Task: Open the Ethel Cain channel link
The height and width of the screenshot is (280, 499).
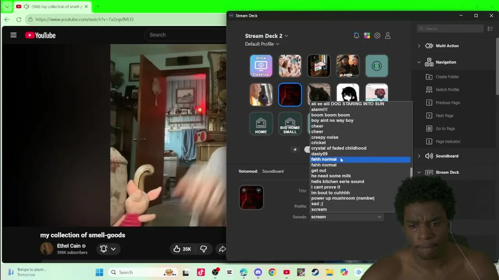Action: click(69, 246)
